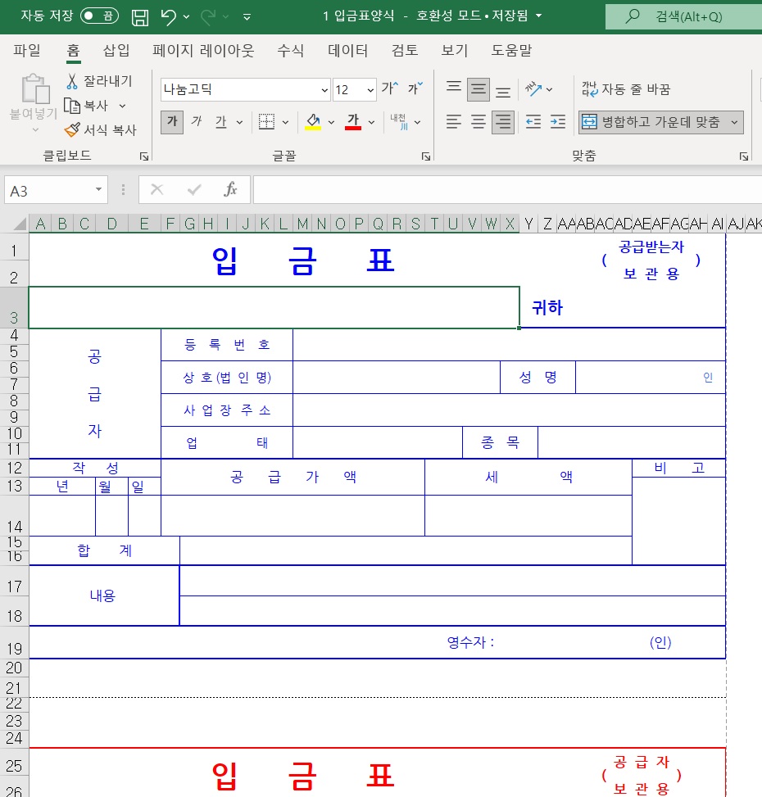
Task: Open the Name Box dropdown arrow
Action: (98, 189)
